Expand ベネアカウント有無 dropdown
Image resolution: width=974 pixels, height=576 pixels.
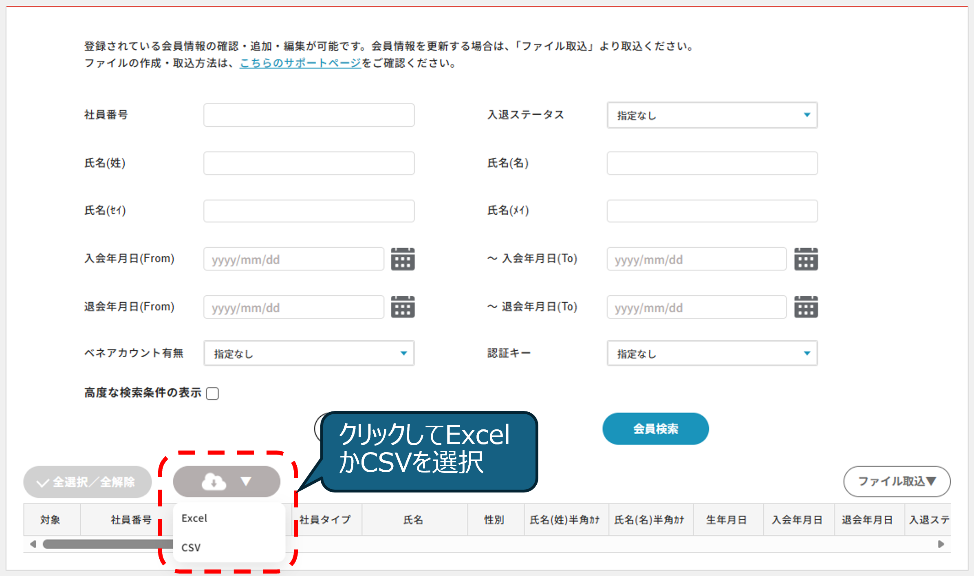pyautogui.click(x=309, y=353)
